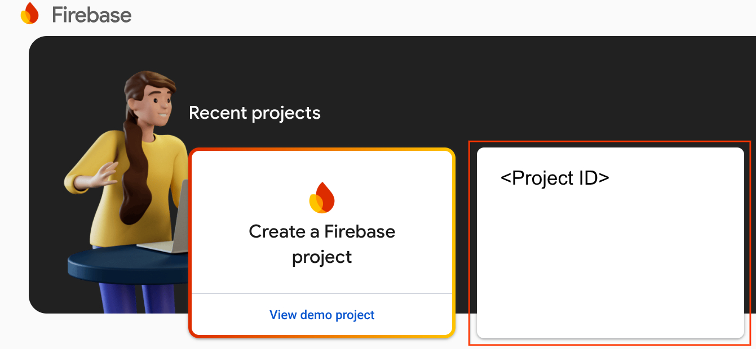The image size is (756, 349).
Task: Click the white space below <Project ID>
Action: pyautogui.click(x=611, y=265)
